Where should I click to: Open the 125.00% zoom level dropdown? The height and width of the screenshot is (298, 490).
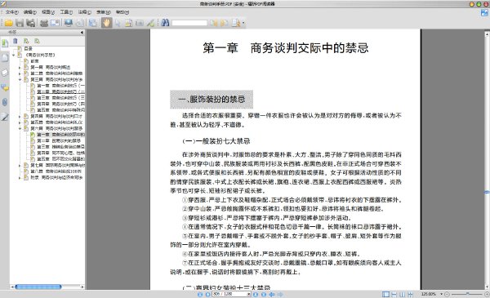pos(441,294)
